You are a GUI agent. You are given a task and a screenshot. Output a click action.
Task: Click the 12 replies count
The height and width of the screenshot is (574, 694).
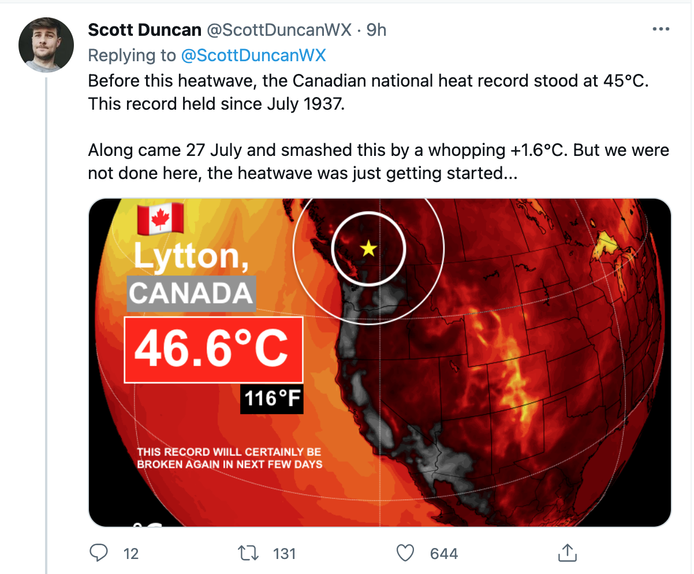pyautogui.click(x=131, y=554)
